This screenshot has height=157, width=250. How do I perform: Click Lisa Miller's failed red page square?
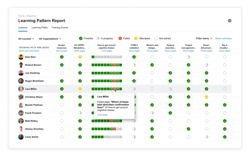coord(114,89)
